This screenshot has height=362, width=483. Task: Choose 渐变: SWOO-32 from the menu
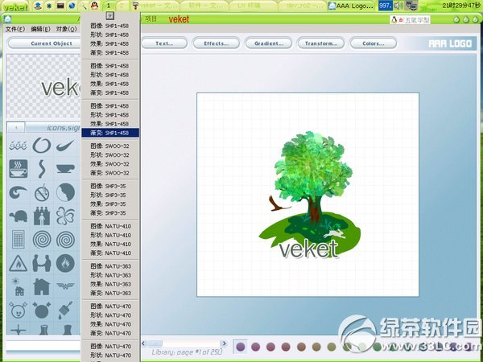[x=110, y=173]
